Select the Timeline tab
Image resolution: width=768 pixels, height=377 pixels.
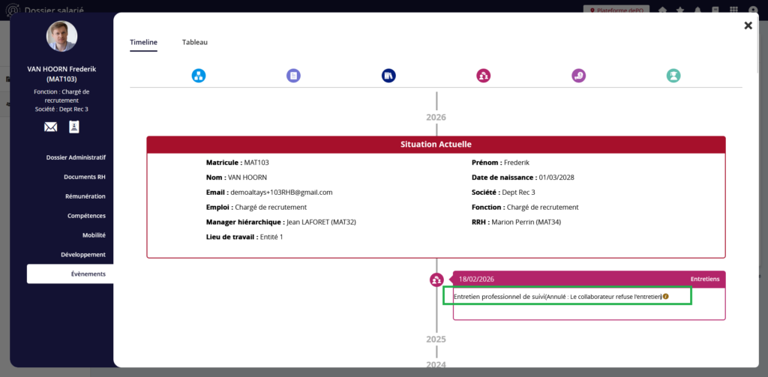[x=143, y=42]
